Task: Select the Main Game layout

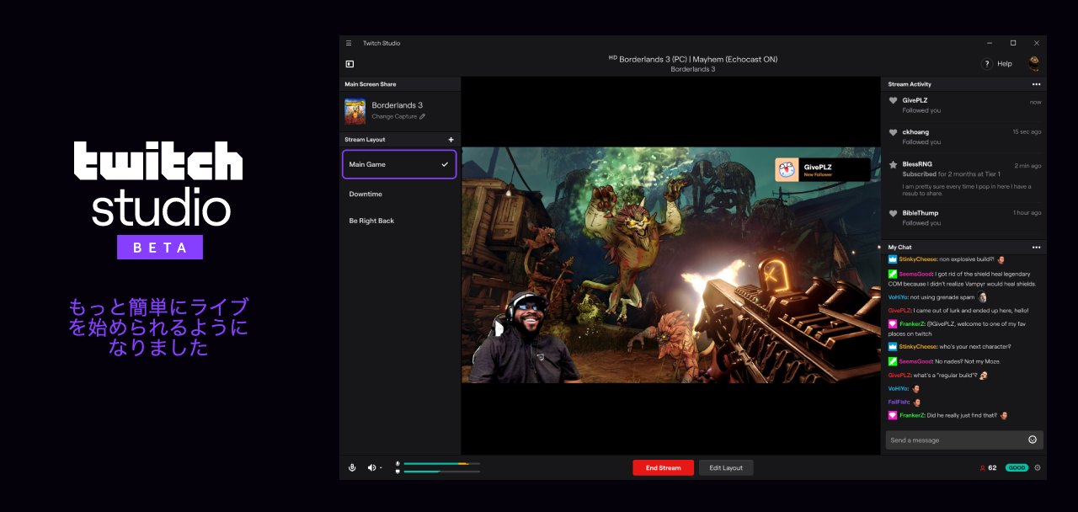Action: coord(399,164)
